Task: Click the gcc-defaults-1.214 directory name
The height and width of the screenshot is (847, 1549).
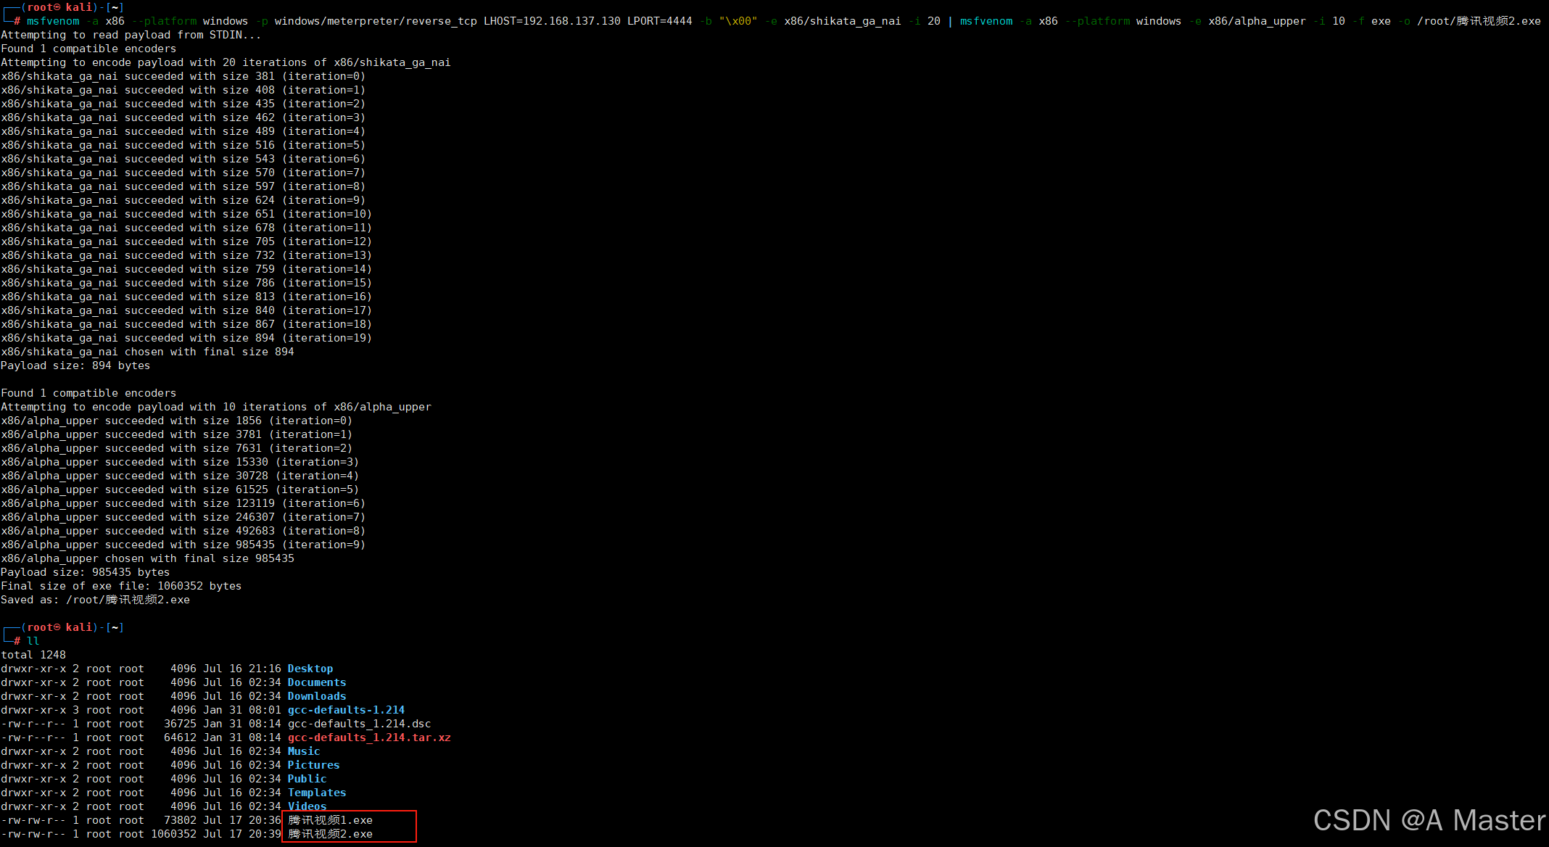Action: coord(346,710)
